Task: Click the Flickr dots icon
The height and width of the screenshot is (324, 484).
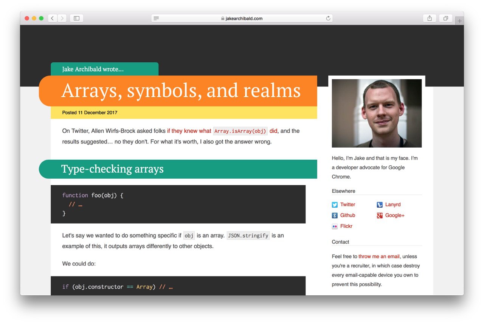Action: pyautogui.click(x=335, y=227)
